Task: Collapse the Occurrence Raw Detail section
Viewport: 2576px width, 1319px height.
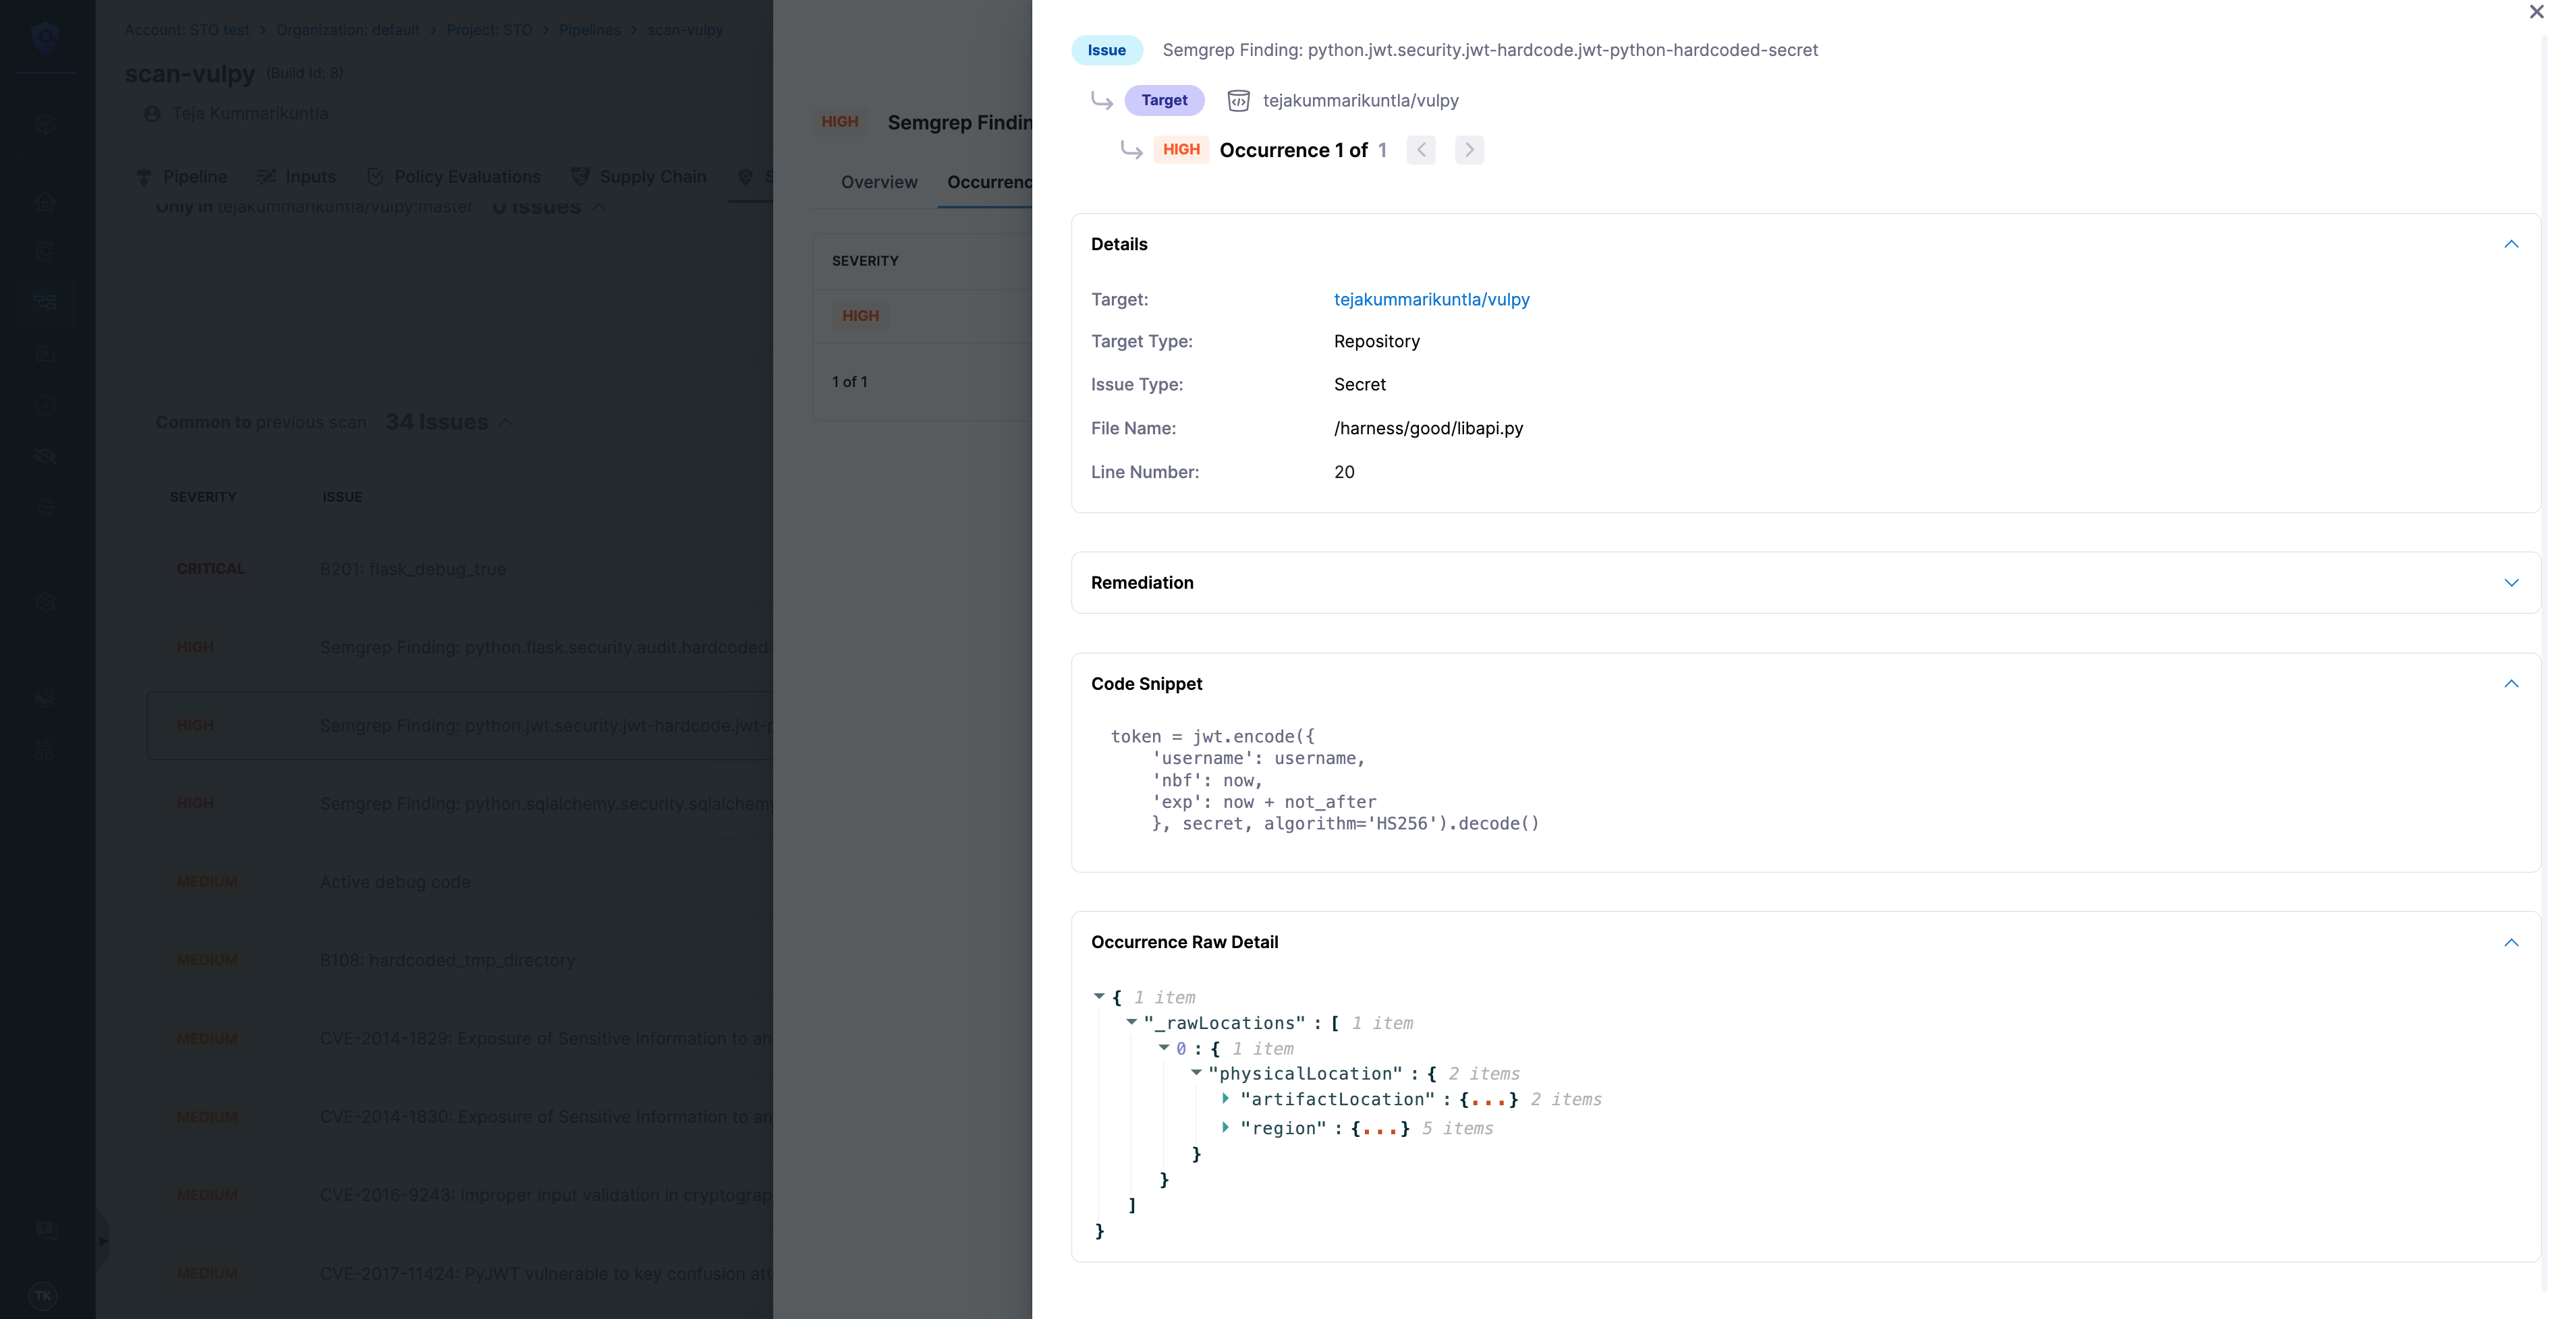Action: click(2511, 942)
